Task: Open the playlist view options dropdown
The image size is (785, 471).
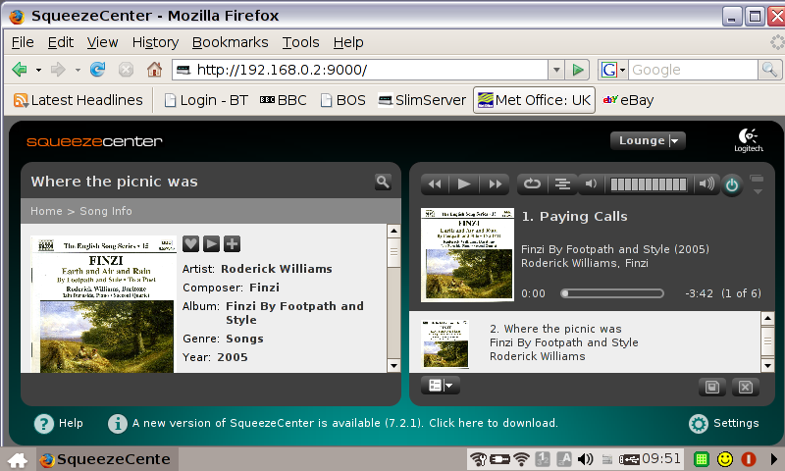Action: pyautogui.click(x=439, y=386)
